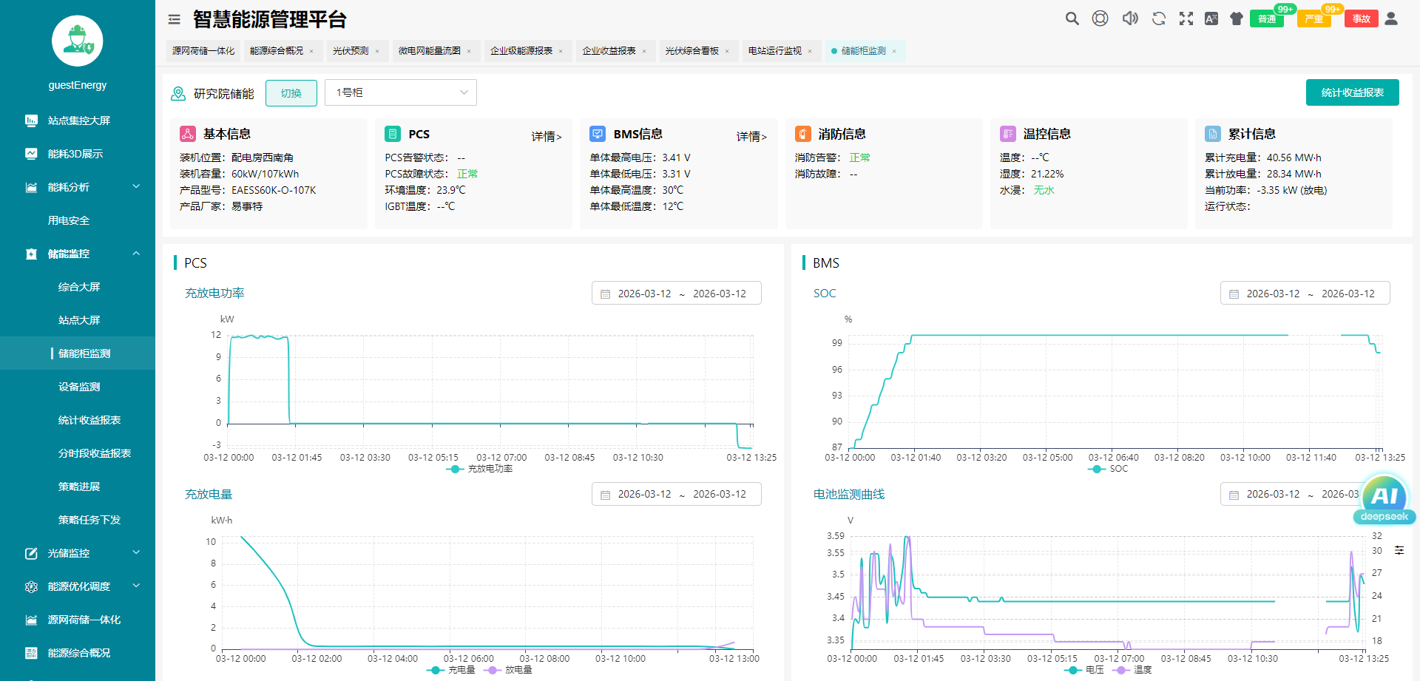Screen dimensions: 1420x681
Task: Open the search icon in the top bar
Action: tap(1072, 18)
